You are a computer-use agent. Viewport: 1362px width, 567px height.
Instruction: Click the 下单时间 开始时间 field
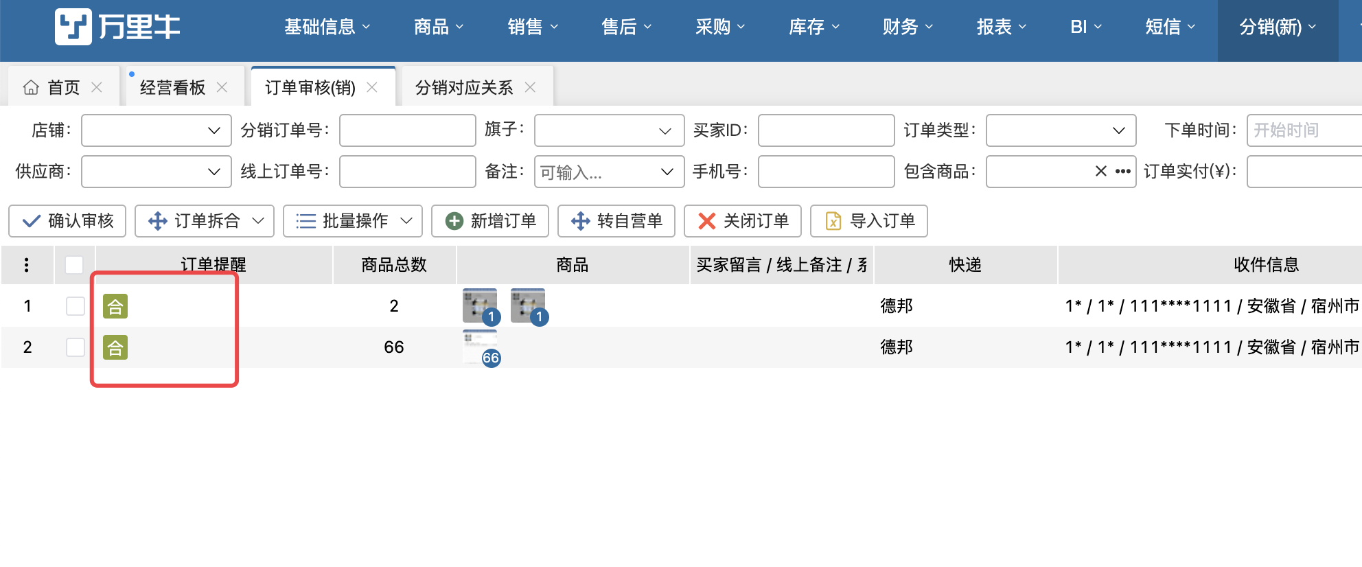pos(1304,130)
